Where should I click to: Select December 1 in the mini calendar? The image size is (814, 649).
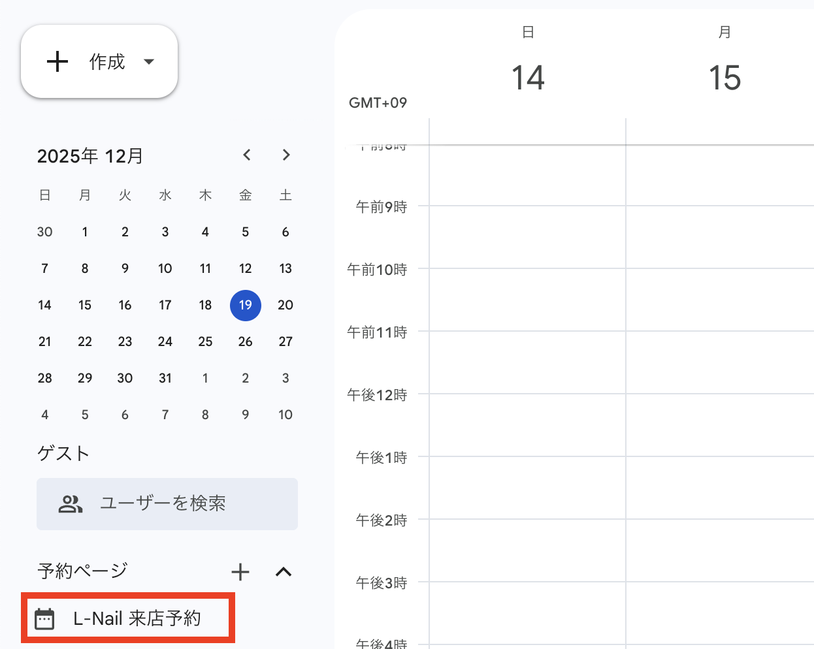85,232
